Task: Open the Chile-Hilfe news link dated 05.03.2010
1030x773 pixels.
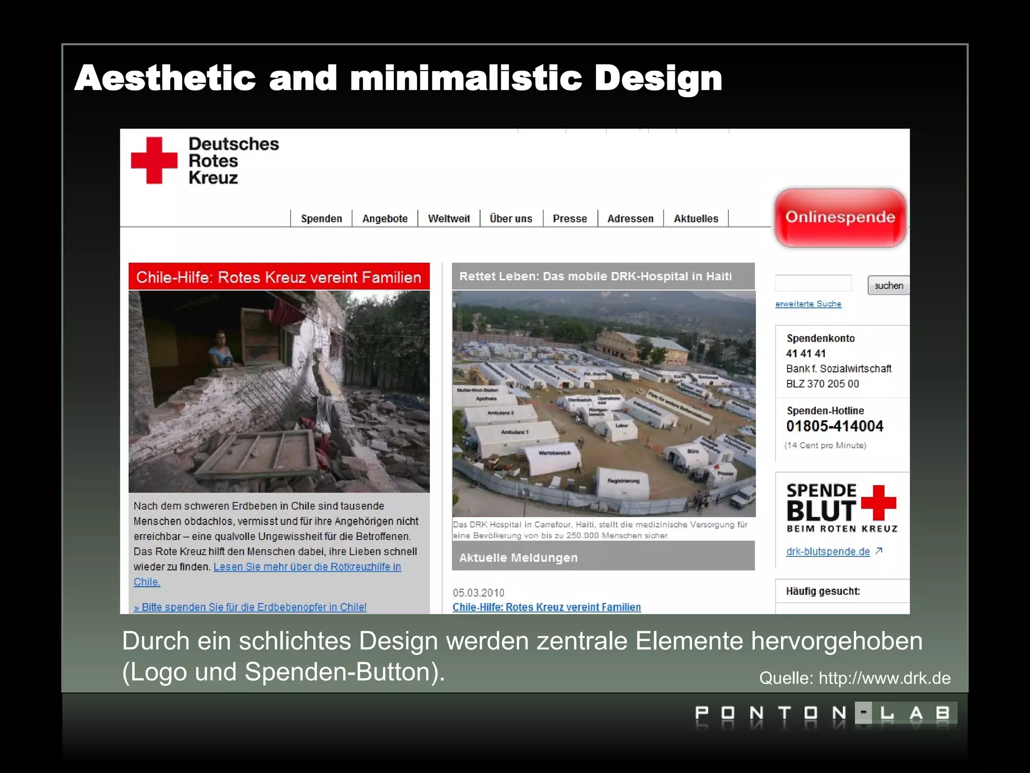Action: click(x=547, y=607)
